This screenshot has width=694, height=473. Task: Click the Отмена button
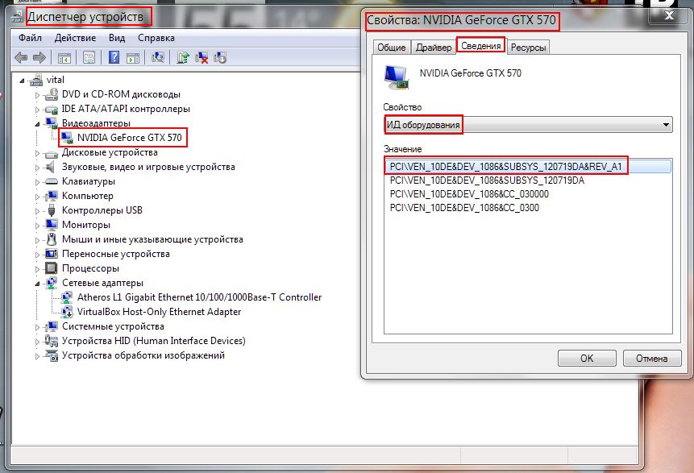tap(651, 358)
